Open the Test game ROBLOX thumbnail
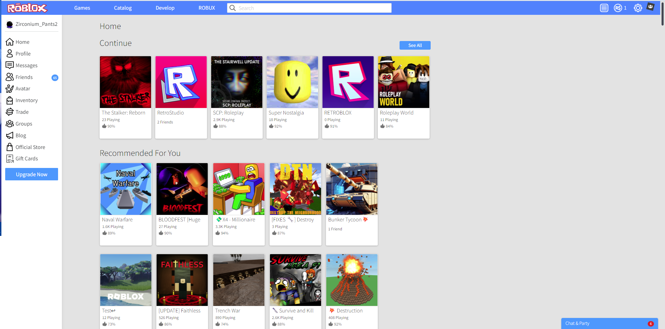Screen dimensions: 665x329 [x=126, y=280]
